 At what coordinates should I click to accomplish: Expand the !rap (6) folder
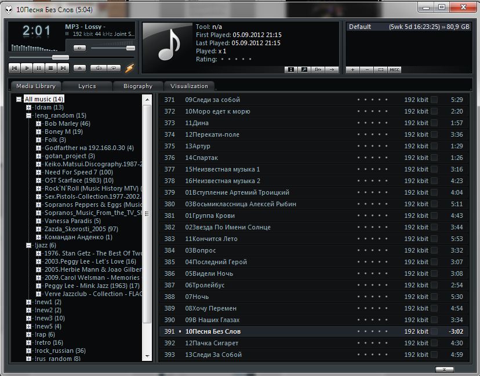(x=28, y=334)
